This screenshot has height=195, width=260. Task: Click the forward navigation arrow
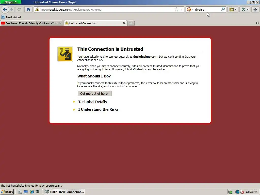(11, 9)
